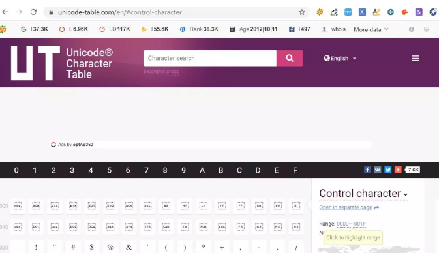Expand the More data dropdown
439x253 pixels.
[x=371, y=29]
